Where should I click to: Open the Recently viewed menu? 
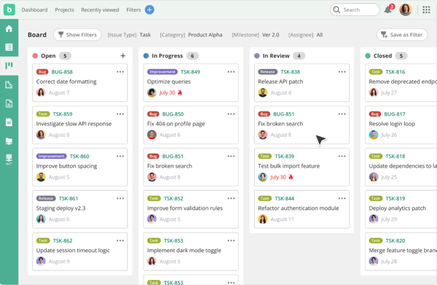pyautogui.click(x=100, y=9)
